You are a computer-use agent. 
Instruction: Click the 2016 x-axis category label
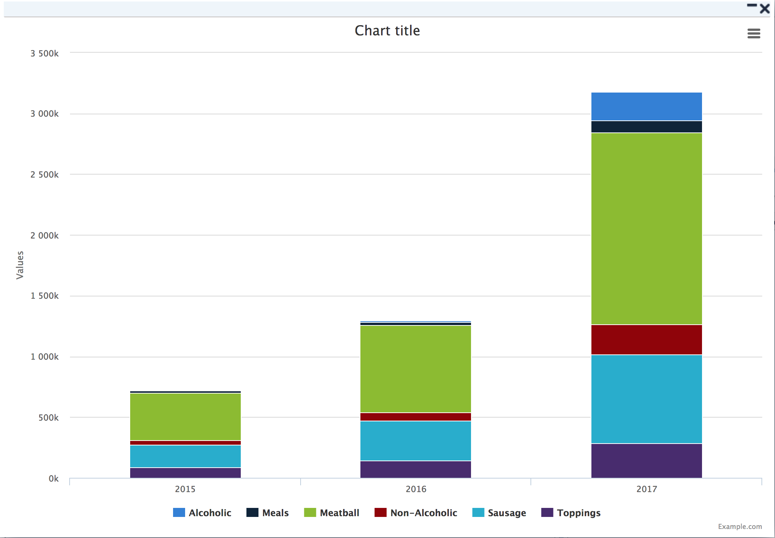[416, 489]
